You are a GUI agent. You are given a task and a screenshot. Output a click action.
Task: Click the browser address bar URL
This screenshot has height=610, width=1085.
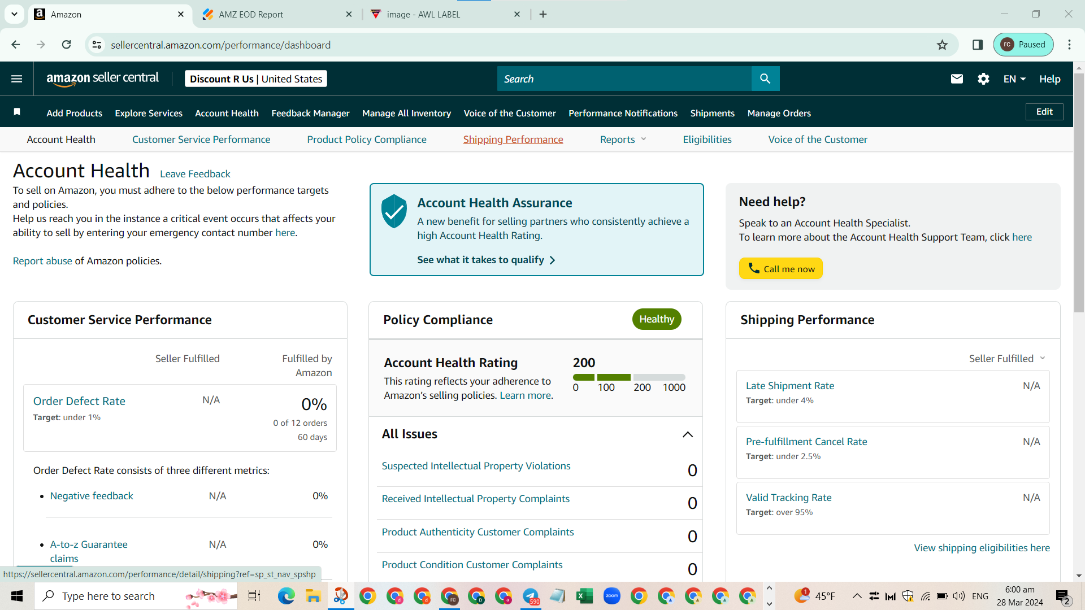pyautogui.click(x=220, y=45)
